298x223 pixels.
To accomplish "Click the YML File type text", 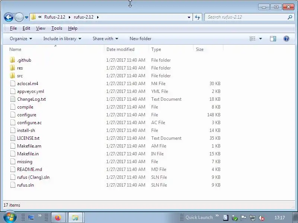I will [x=160, y=91].
